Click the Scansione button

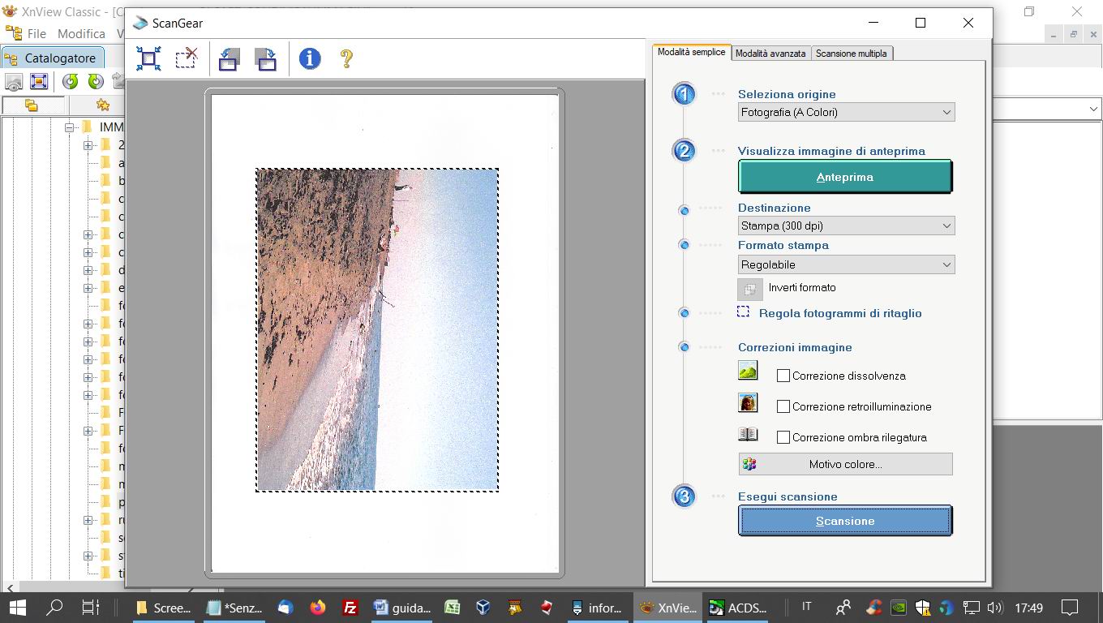[844, 521]
